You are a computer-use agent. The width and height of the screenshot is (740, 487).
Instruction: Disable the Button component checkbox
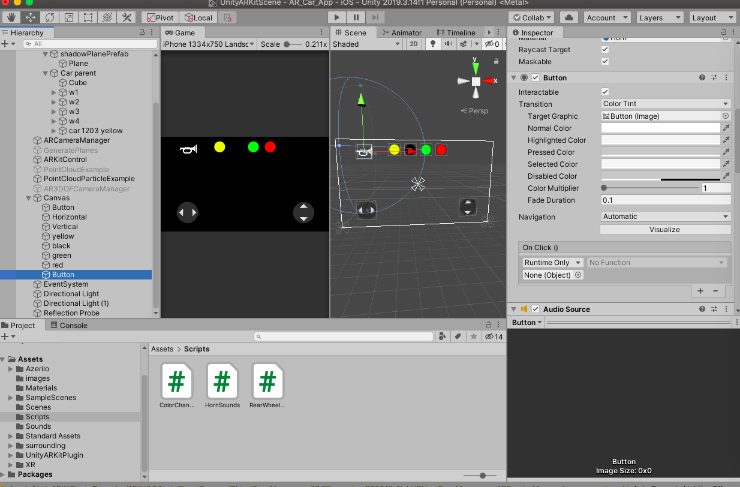(536, 77)
